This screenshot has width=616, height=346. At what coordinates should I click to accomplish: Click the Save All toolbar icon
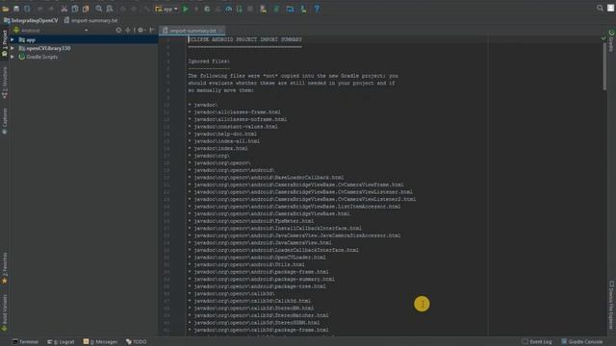(16, 9)
